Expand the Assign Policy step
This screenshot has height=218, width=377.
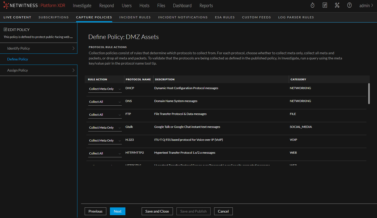[x=39, y=70]
